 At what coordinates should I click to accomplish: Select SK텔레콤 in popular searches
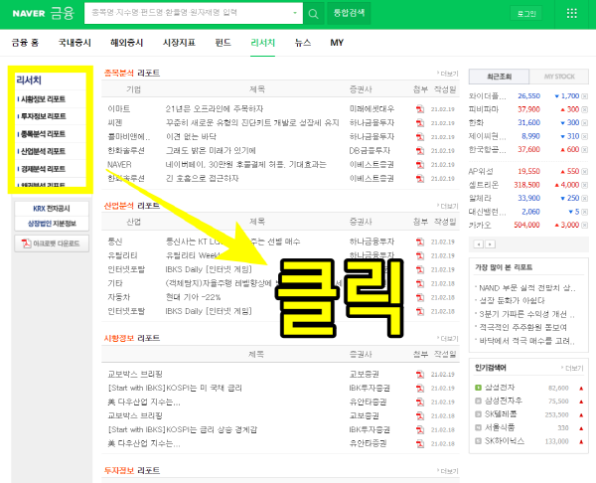501,414
